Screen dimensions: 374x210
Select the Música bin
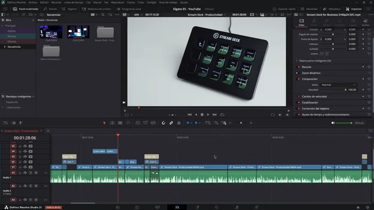11,36
